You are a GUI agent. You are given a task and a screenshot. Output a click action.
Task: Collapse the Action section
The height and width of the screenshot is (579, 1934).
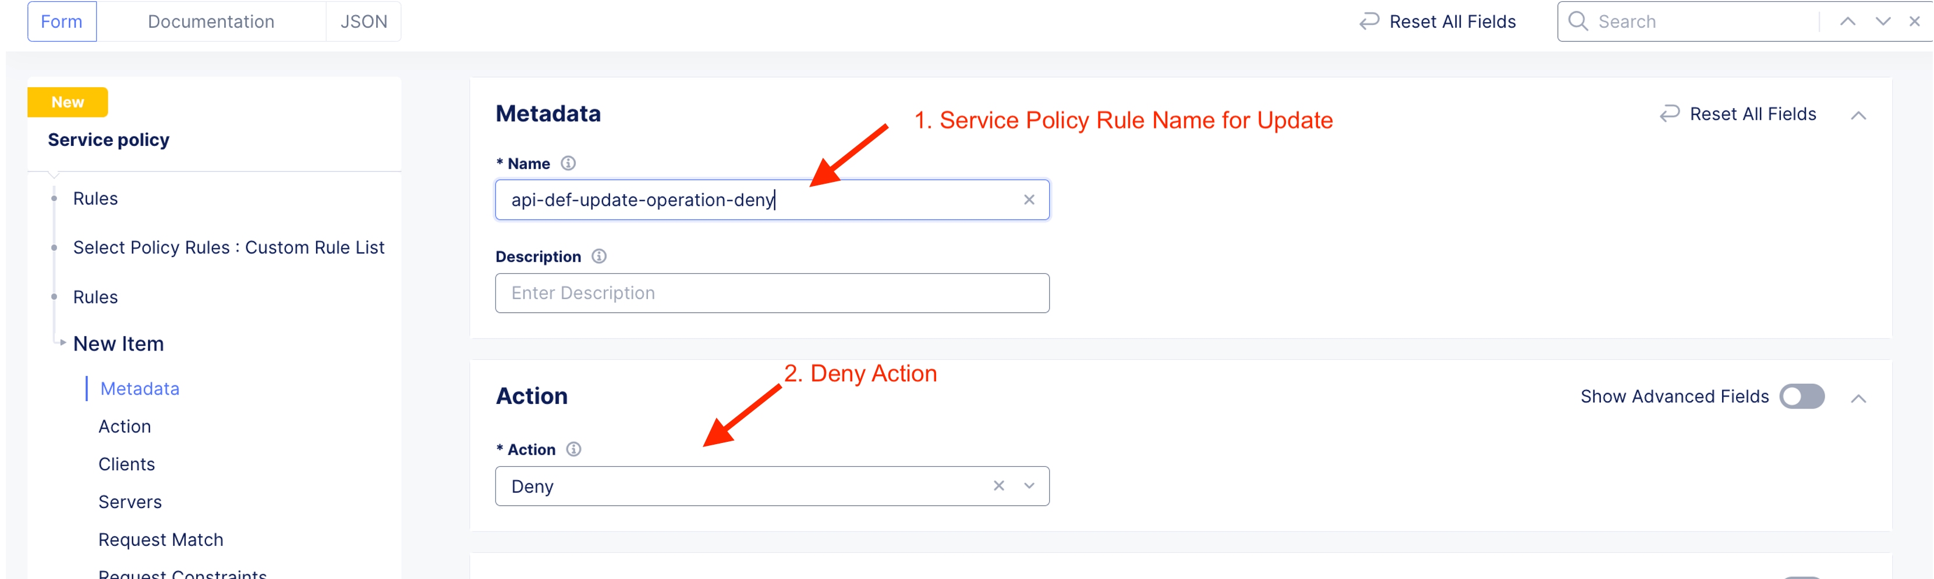1858,398
